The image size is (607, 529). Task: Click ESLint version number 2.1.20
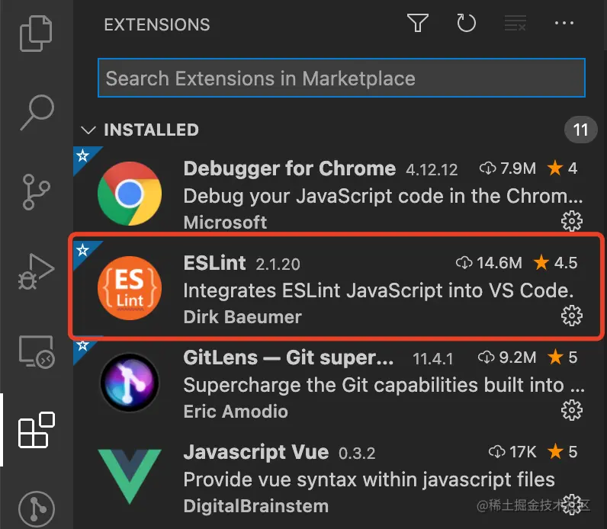(278, 264)
